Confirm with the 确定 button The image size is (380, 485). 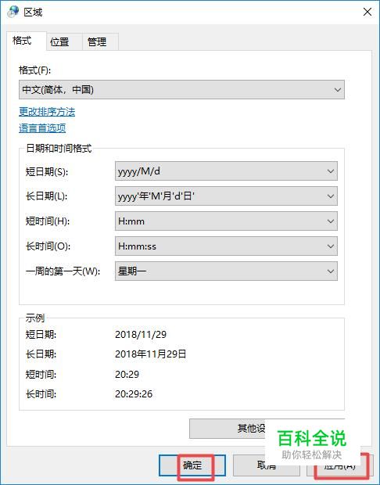point(192,465)
